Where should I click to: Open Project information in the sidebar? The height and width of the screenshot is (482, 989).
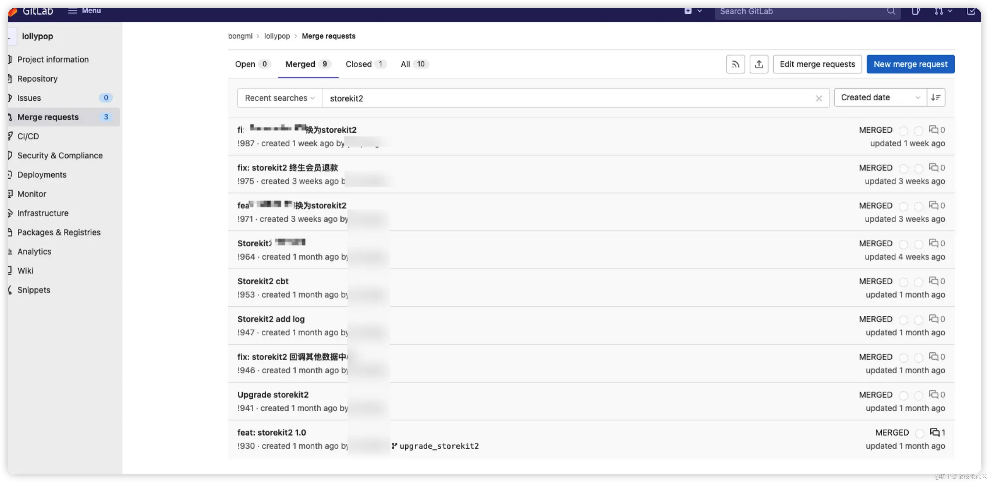53,59
